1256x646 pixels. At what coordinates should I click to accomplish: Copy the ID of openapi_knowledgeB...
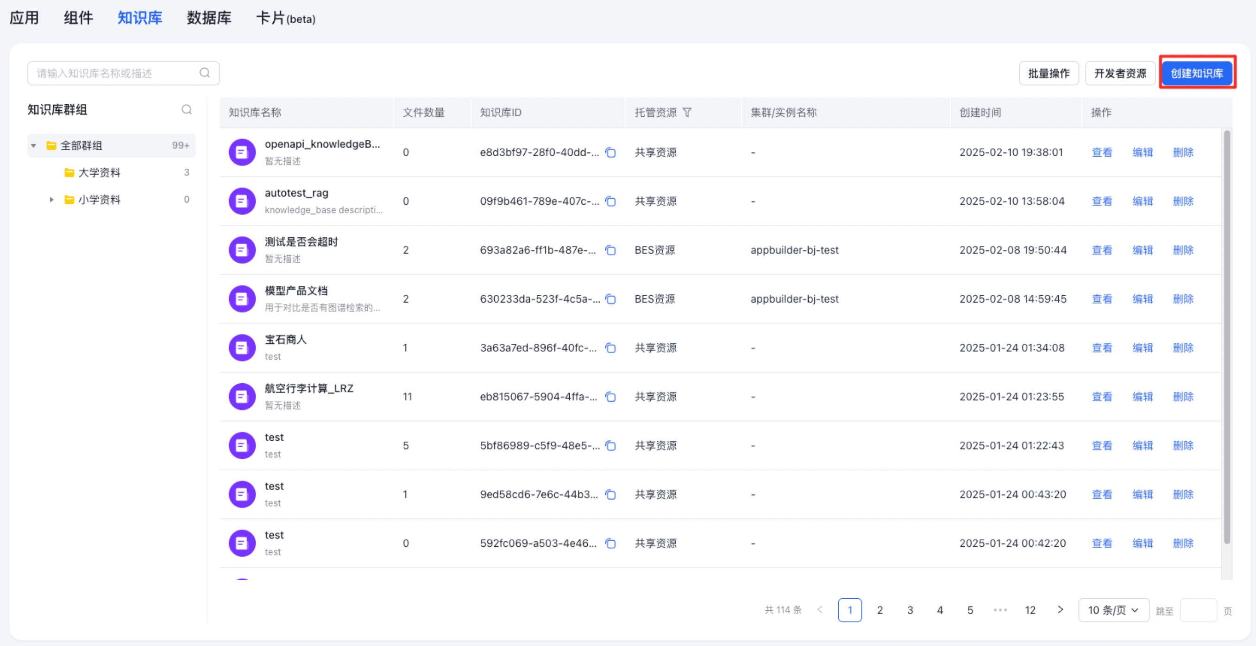pyautogui.click(x=610, y=152)
